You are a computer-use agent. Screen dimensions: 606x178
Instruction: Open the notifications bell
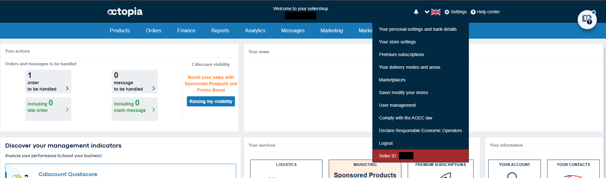pos(416,12)
